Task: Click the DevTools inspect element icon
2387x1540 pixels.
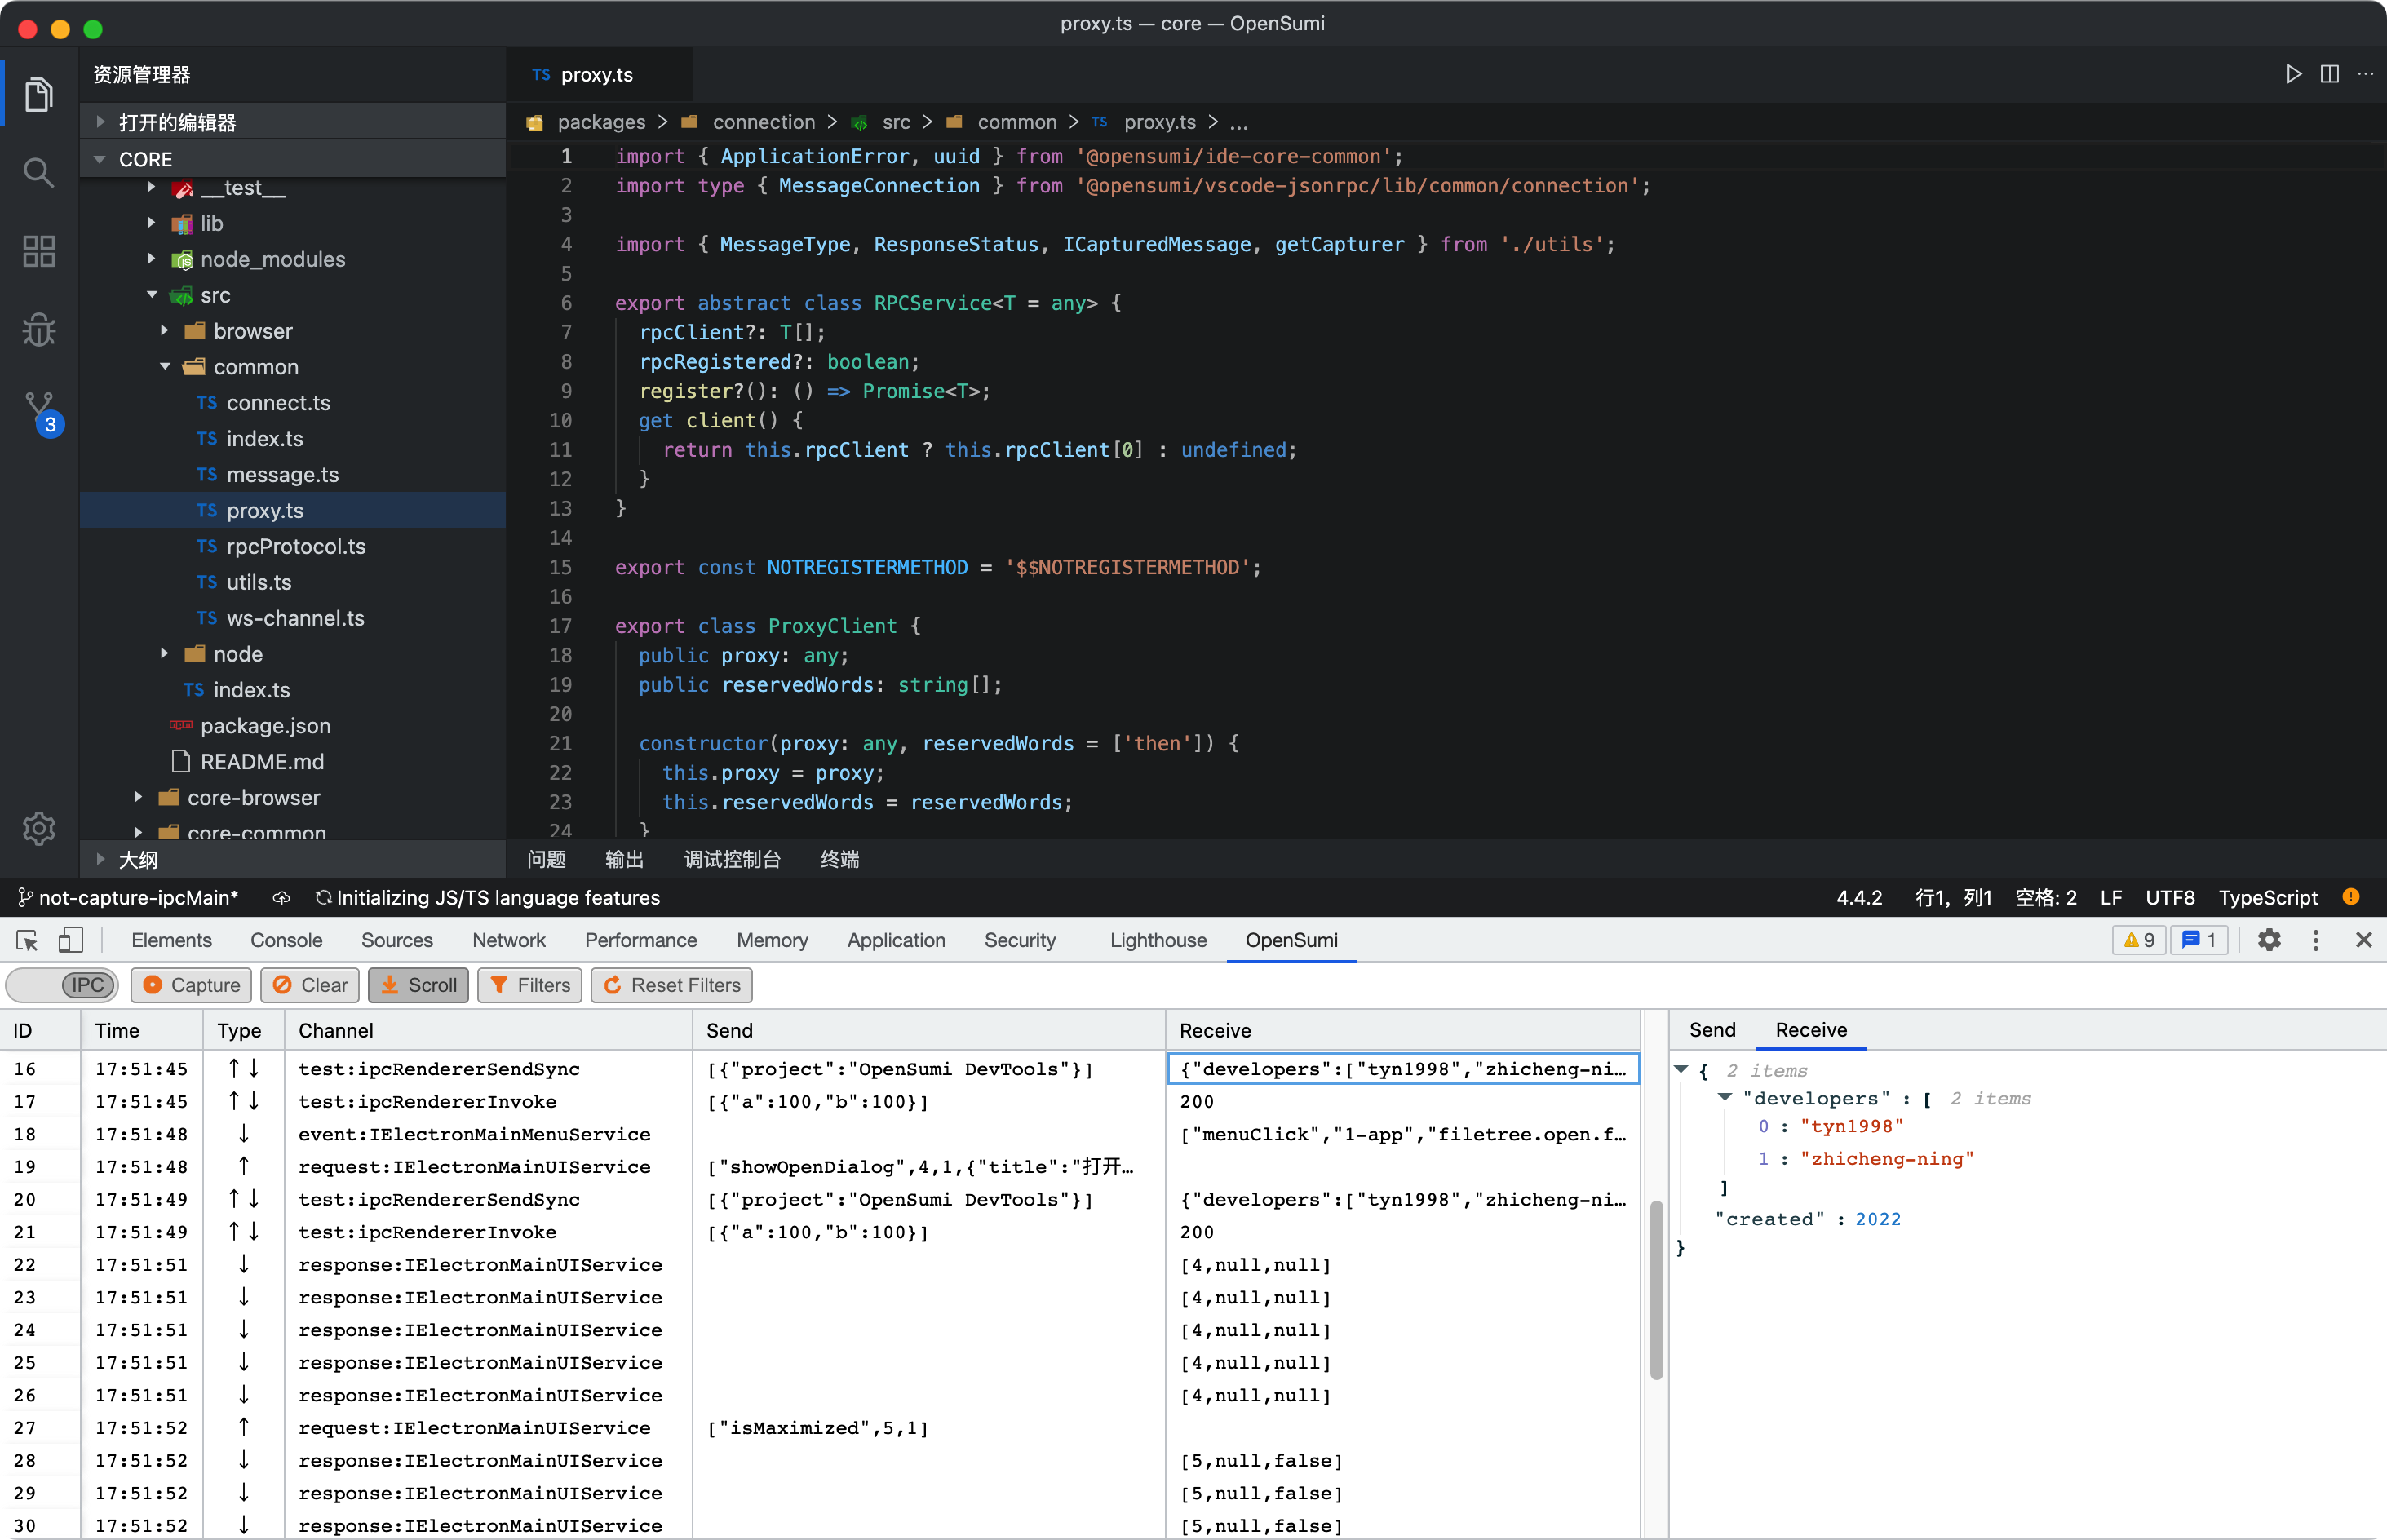Action: pyautogui.click(x=27, y=940)
